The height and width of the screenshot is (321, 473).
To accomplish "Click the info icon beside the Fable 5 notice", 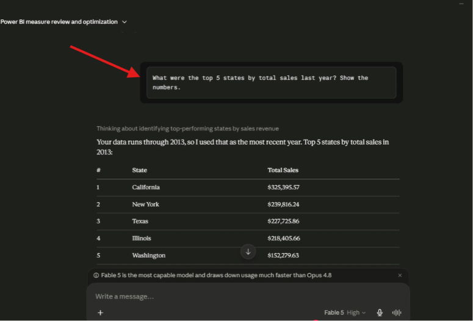I will click(x=96, y=275).
